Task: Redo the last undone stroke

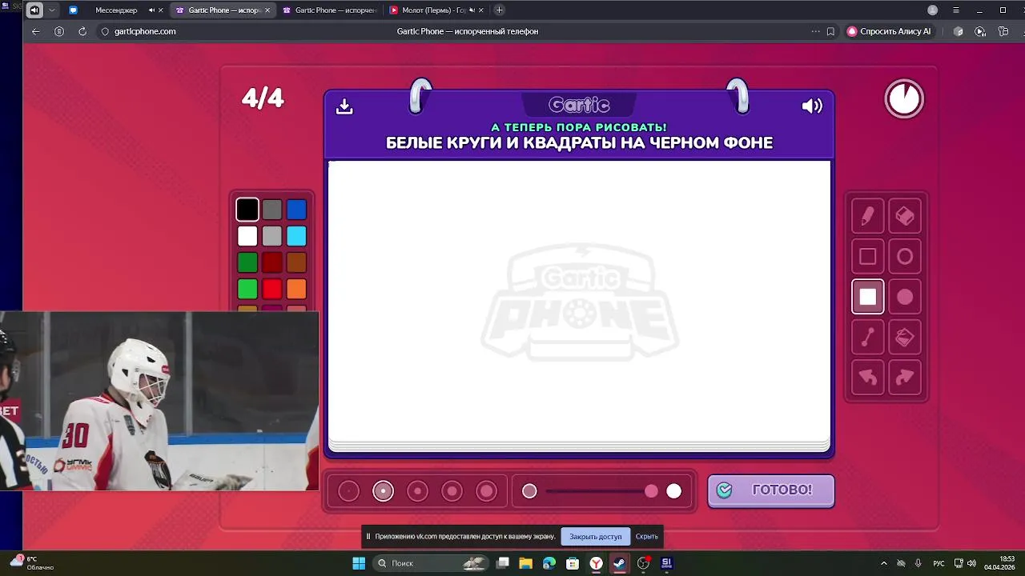Action: click(x=904, y=378)
